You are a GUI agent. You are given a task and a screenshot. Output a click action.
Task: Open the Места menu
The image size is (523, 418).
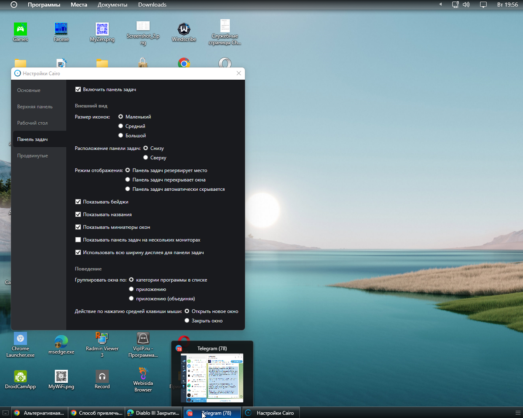click(x=79, y=5)
